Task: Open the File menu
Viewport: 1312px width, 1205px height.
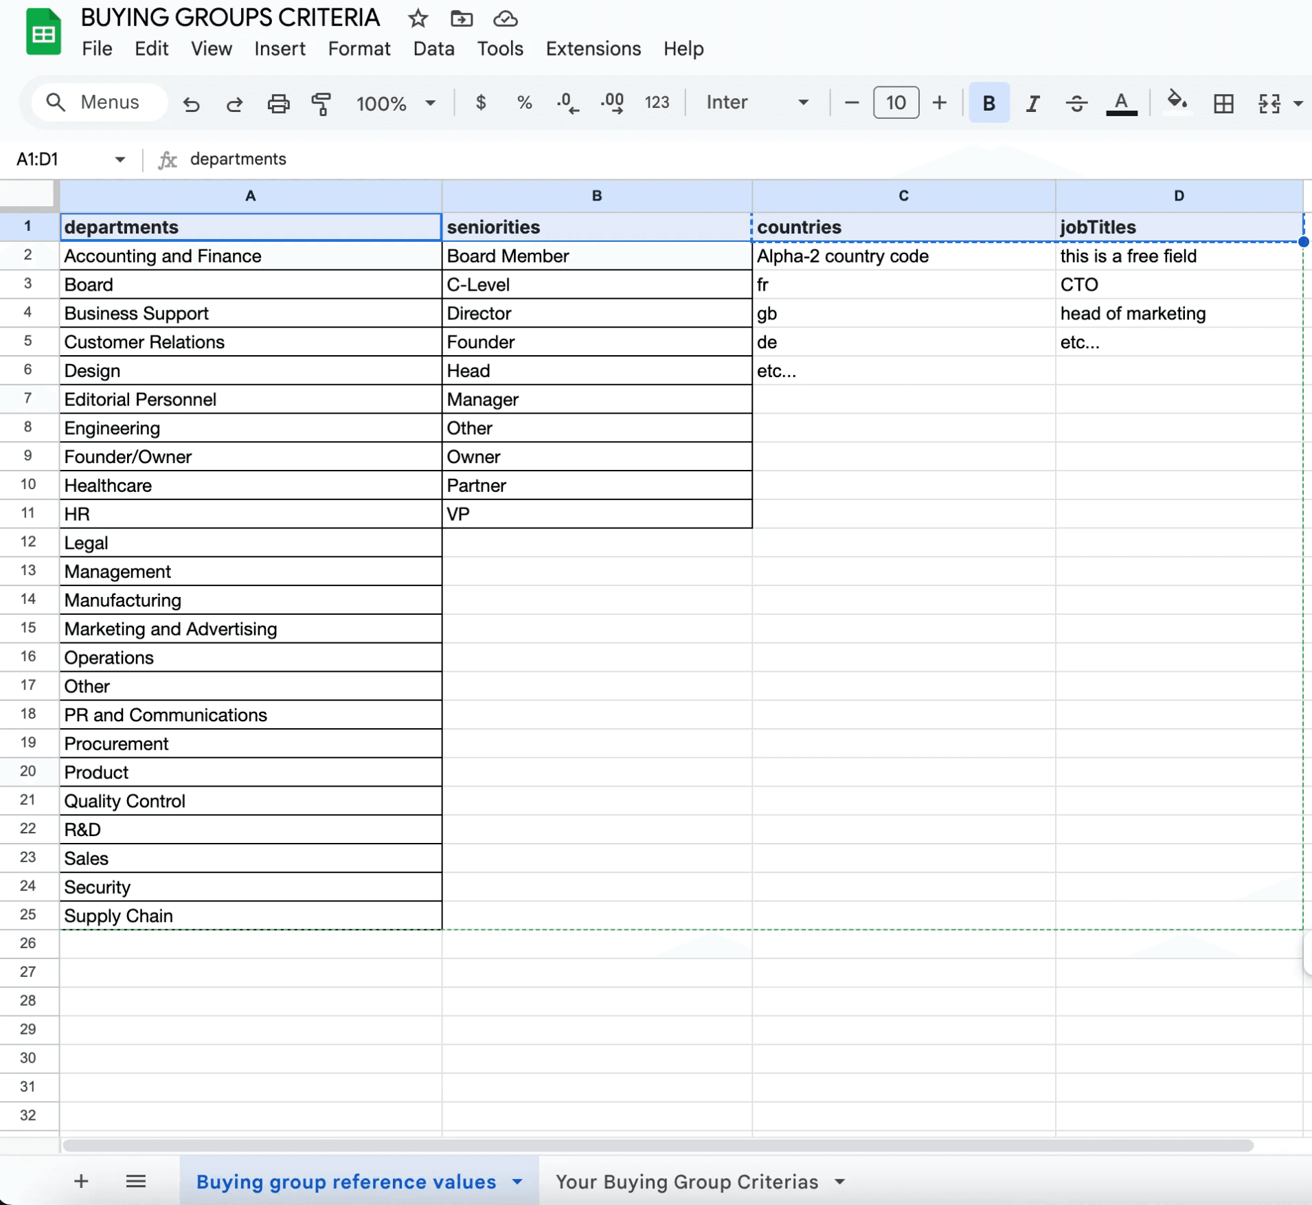Action: coord(97,49)
